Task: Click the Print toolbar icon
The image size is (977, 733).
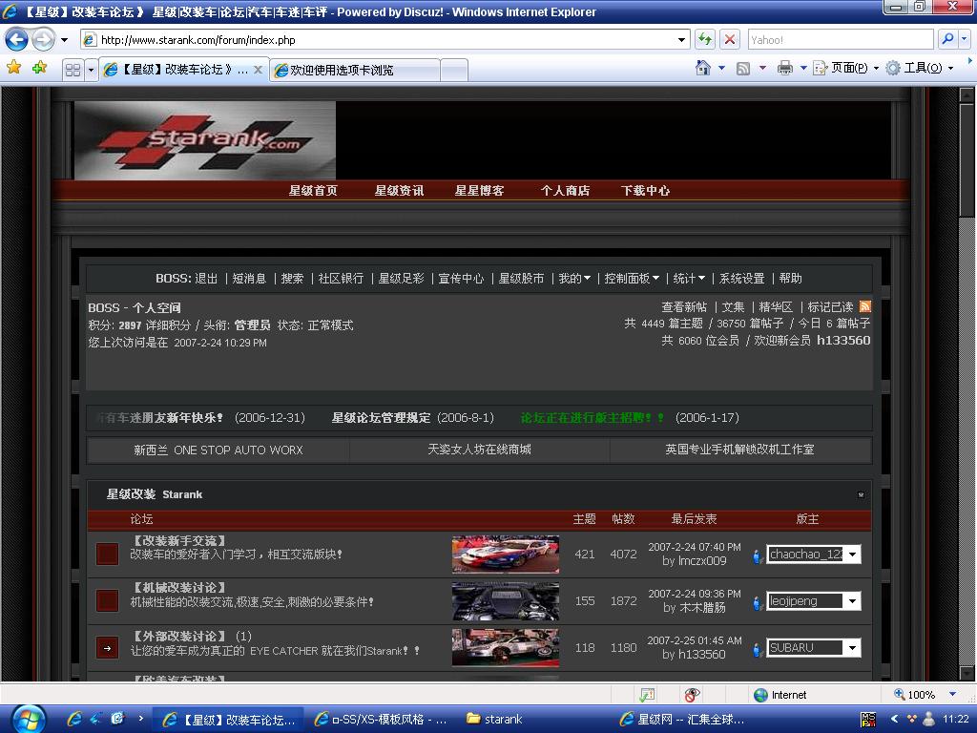Action: [784, 68]
